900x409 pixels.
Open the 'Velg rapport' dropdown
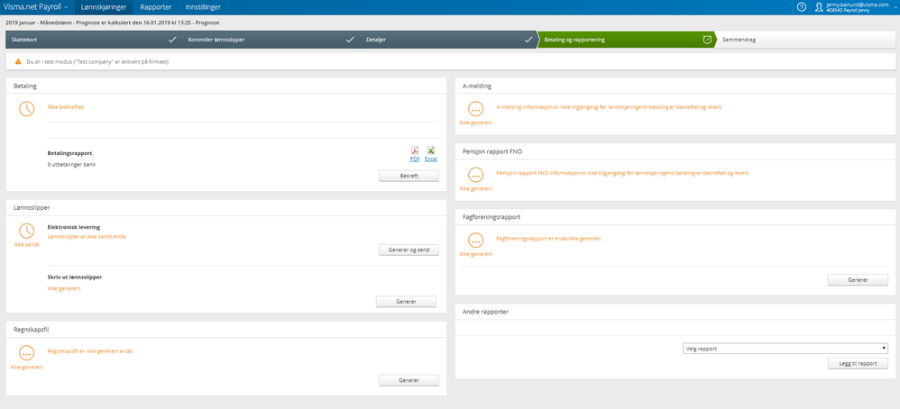[785, 349]
